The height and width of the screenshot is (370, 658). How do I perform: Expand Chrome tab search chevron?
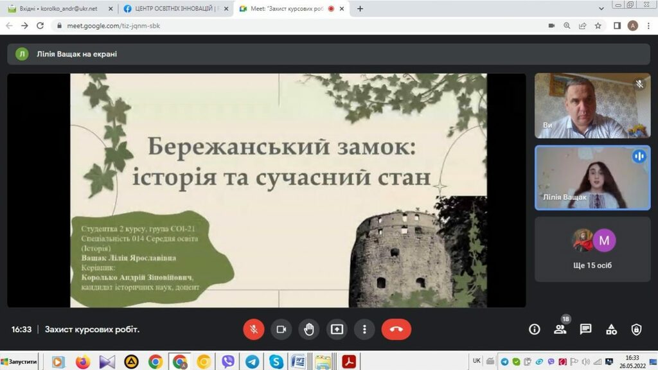[x=601, y=9]
